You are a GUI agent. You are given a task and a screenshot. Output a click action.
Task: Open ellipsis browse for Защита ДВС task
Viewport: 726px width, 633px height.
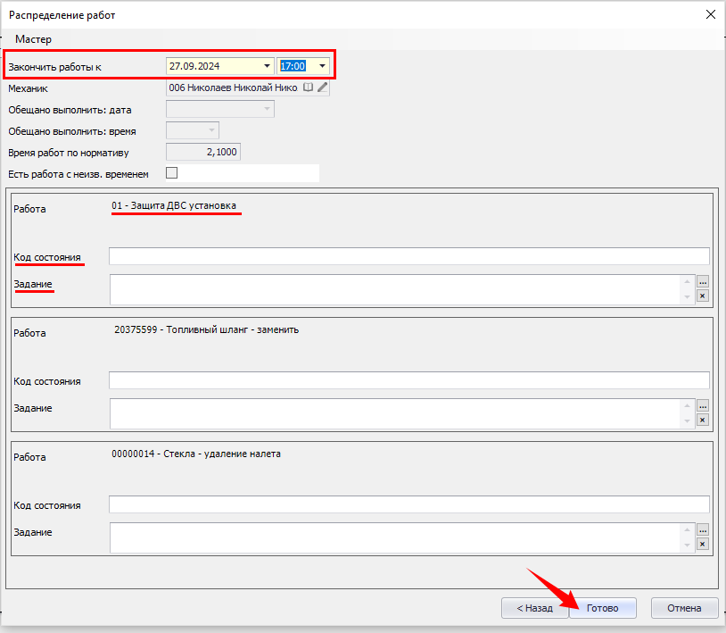click(702, 281)
